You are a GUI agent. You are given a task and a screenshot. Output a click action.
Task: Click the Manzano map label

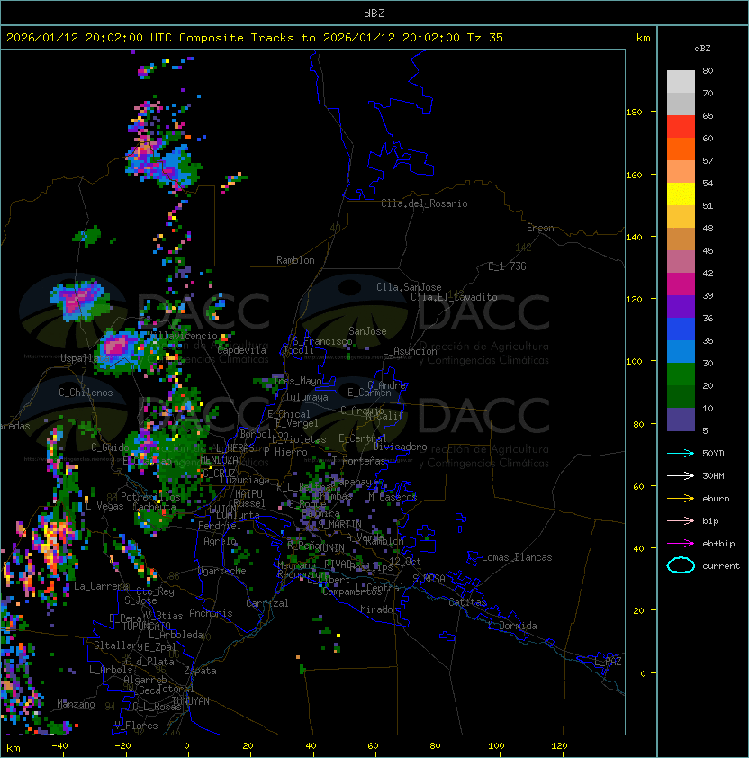76,704
